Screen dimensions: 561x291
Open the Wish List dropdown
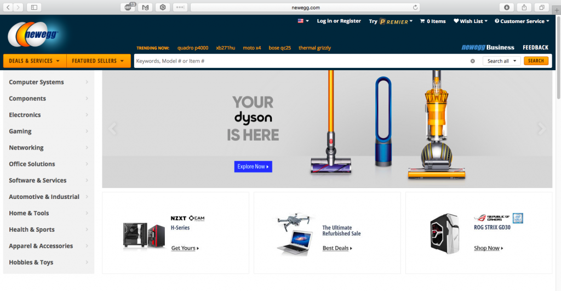[x=471, y=21]
